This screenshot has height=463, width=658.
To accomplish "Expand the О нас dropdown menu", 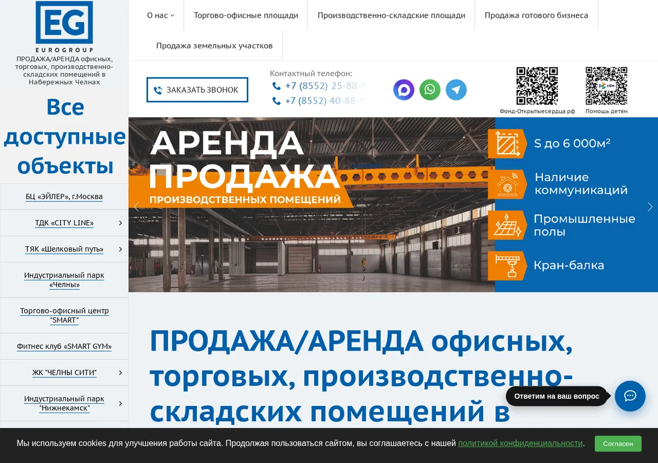I will point(161,15).
